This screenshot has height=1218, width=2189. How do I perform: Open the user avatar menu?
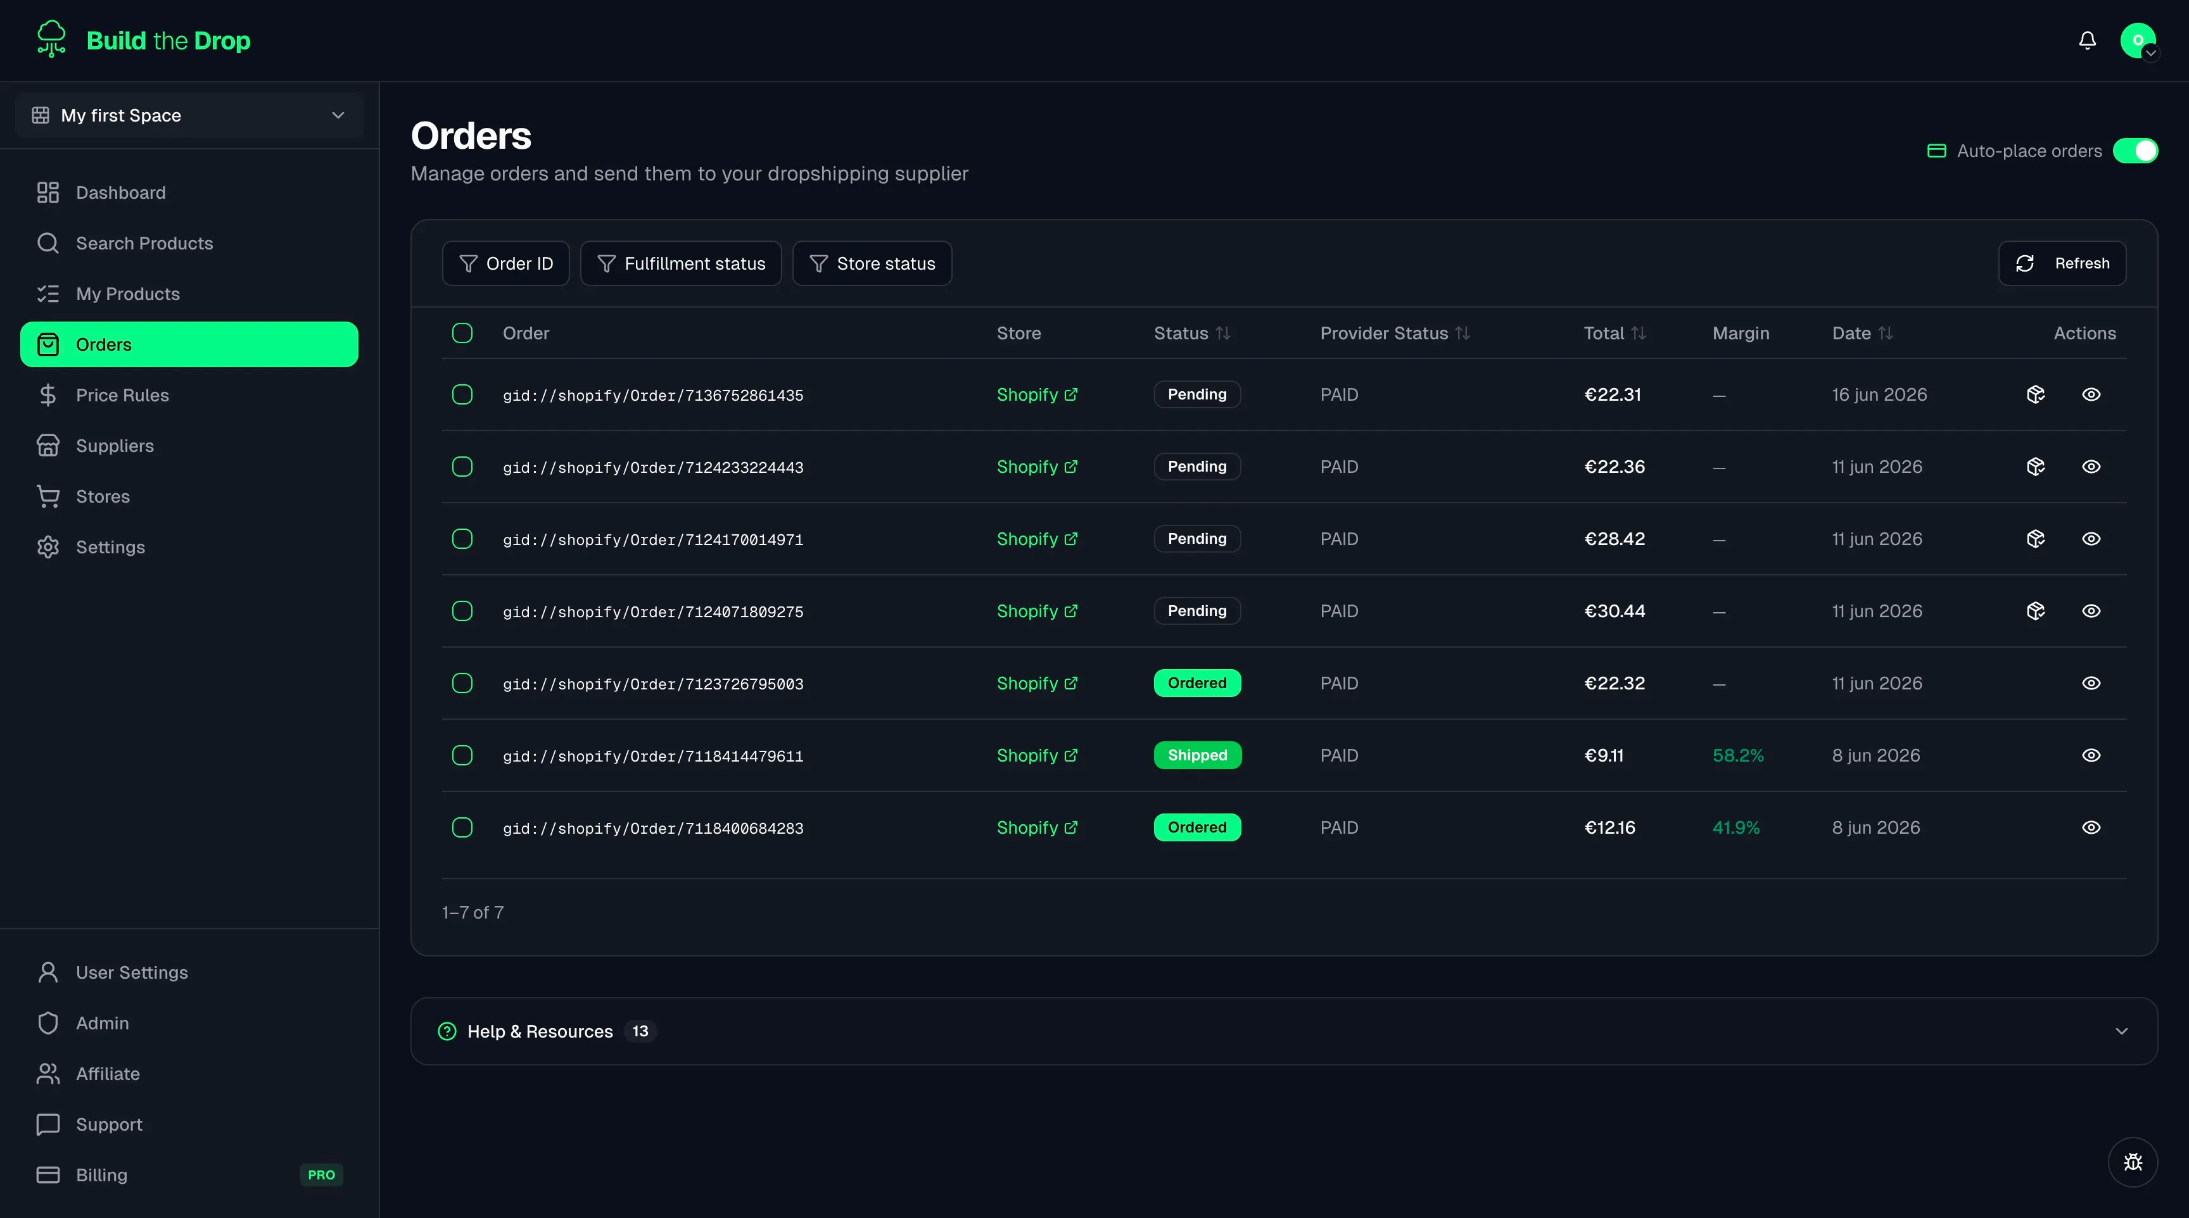[2138, 40]
